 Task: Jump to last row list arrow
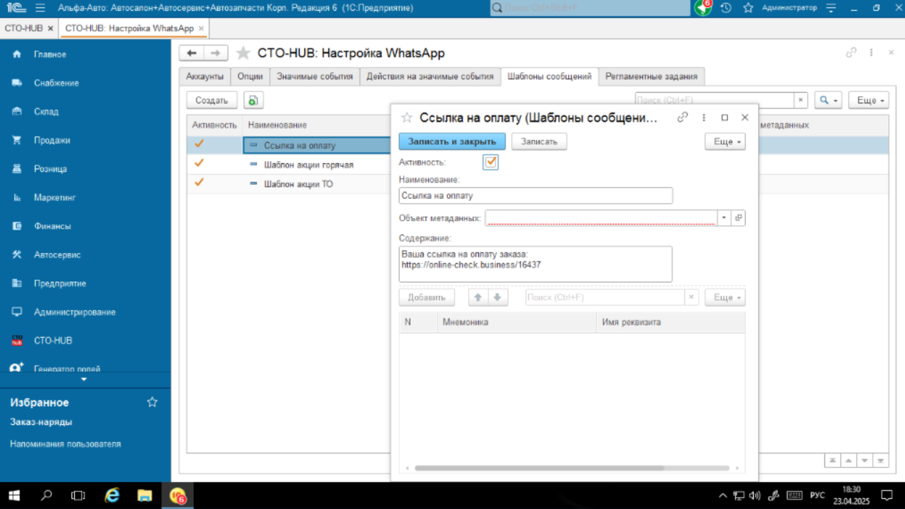[881, 461]
